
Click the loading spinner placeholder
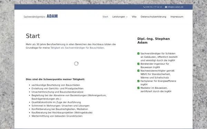(x=76, y=64)
